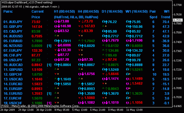The image size is (184, 113).
Task: Click '11 May 13:00' on the time axis
Action: tap(135, 110)
